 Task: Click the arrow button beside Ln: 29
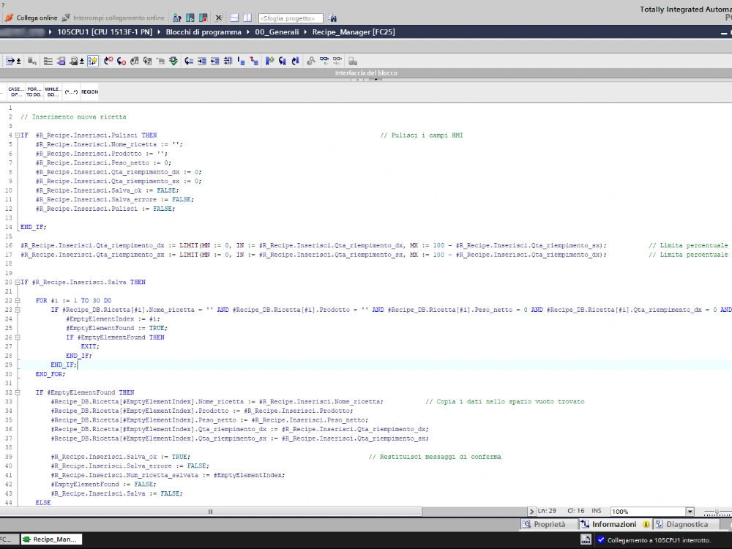click(531, 511)
